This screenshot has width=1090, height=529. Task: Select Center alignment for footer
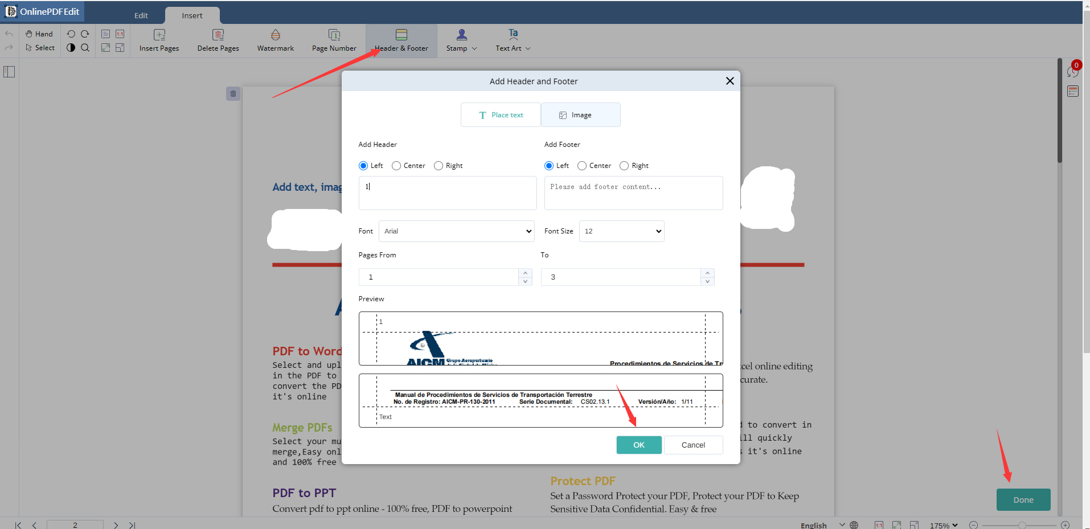coord(582,166)
